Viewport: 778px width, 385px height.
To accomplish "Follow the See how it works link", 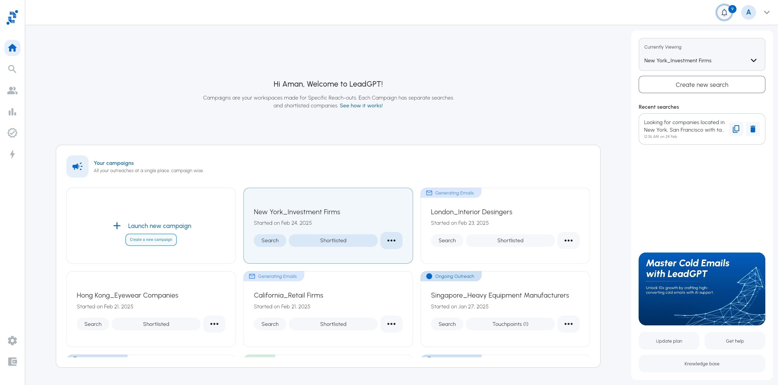I will tap(361, 105).
